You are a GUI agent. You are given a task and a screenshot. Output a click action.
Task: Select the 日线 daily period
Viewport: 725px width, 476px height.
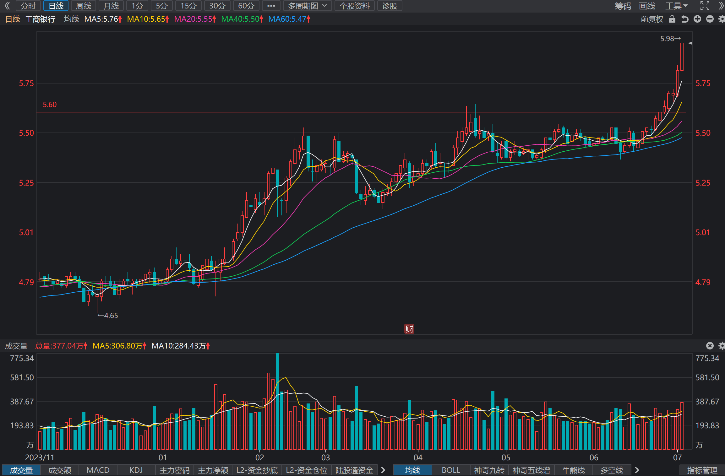[56, 6]
